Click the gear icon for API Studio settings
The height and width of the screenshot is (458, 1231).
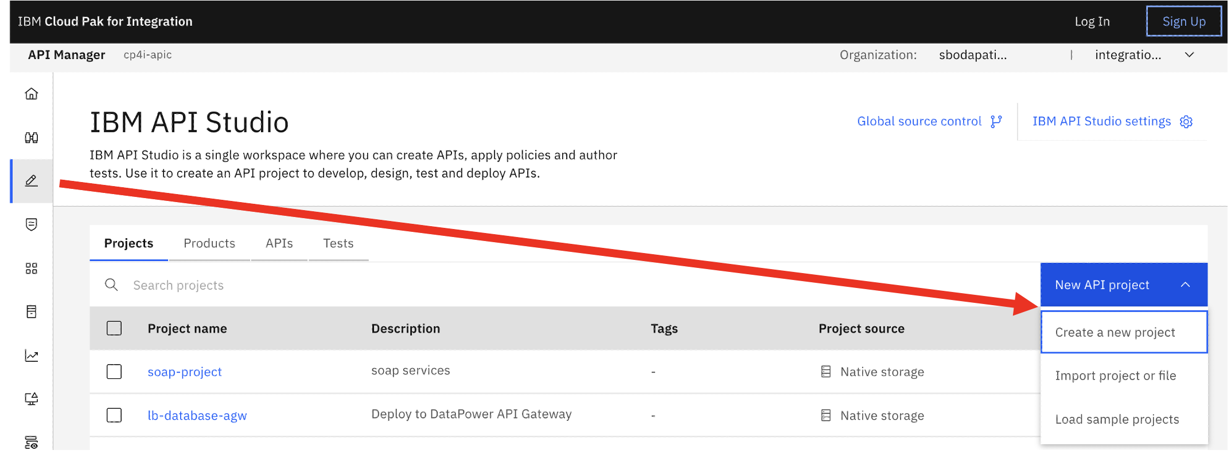(1186, 121)
